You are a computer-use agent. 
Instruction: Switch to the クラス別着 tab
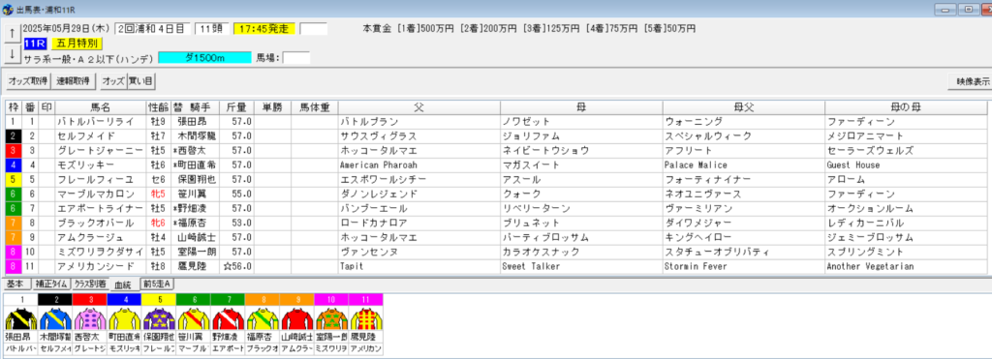pos(90,284)
